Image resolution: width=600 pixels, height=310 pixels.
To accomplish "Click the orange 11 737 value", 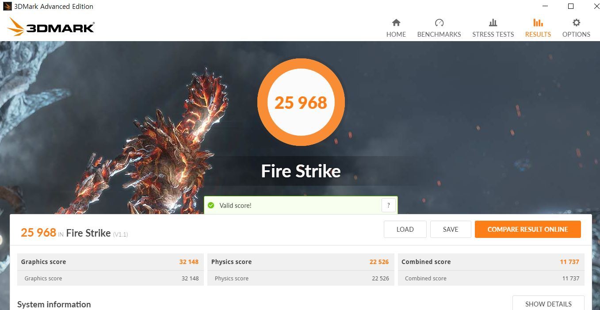I will [569, 262].
